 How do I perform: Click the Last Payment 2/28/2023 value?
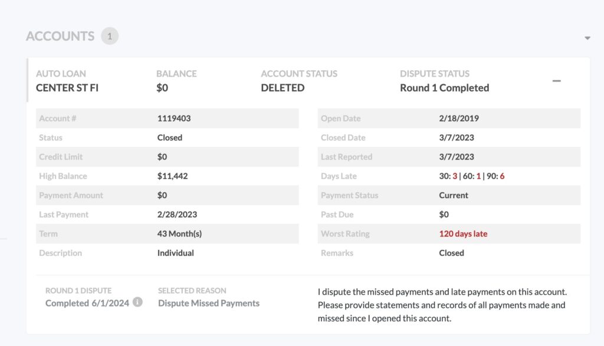[x=177, y=215]
